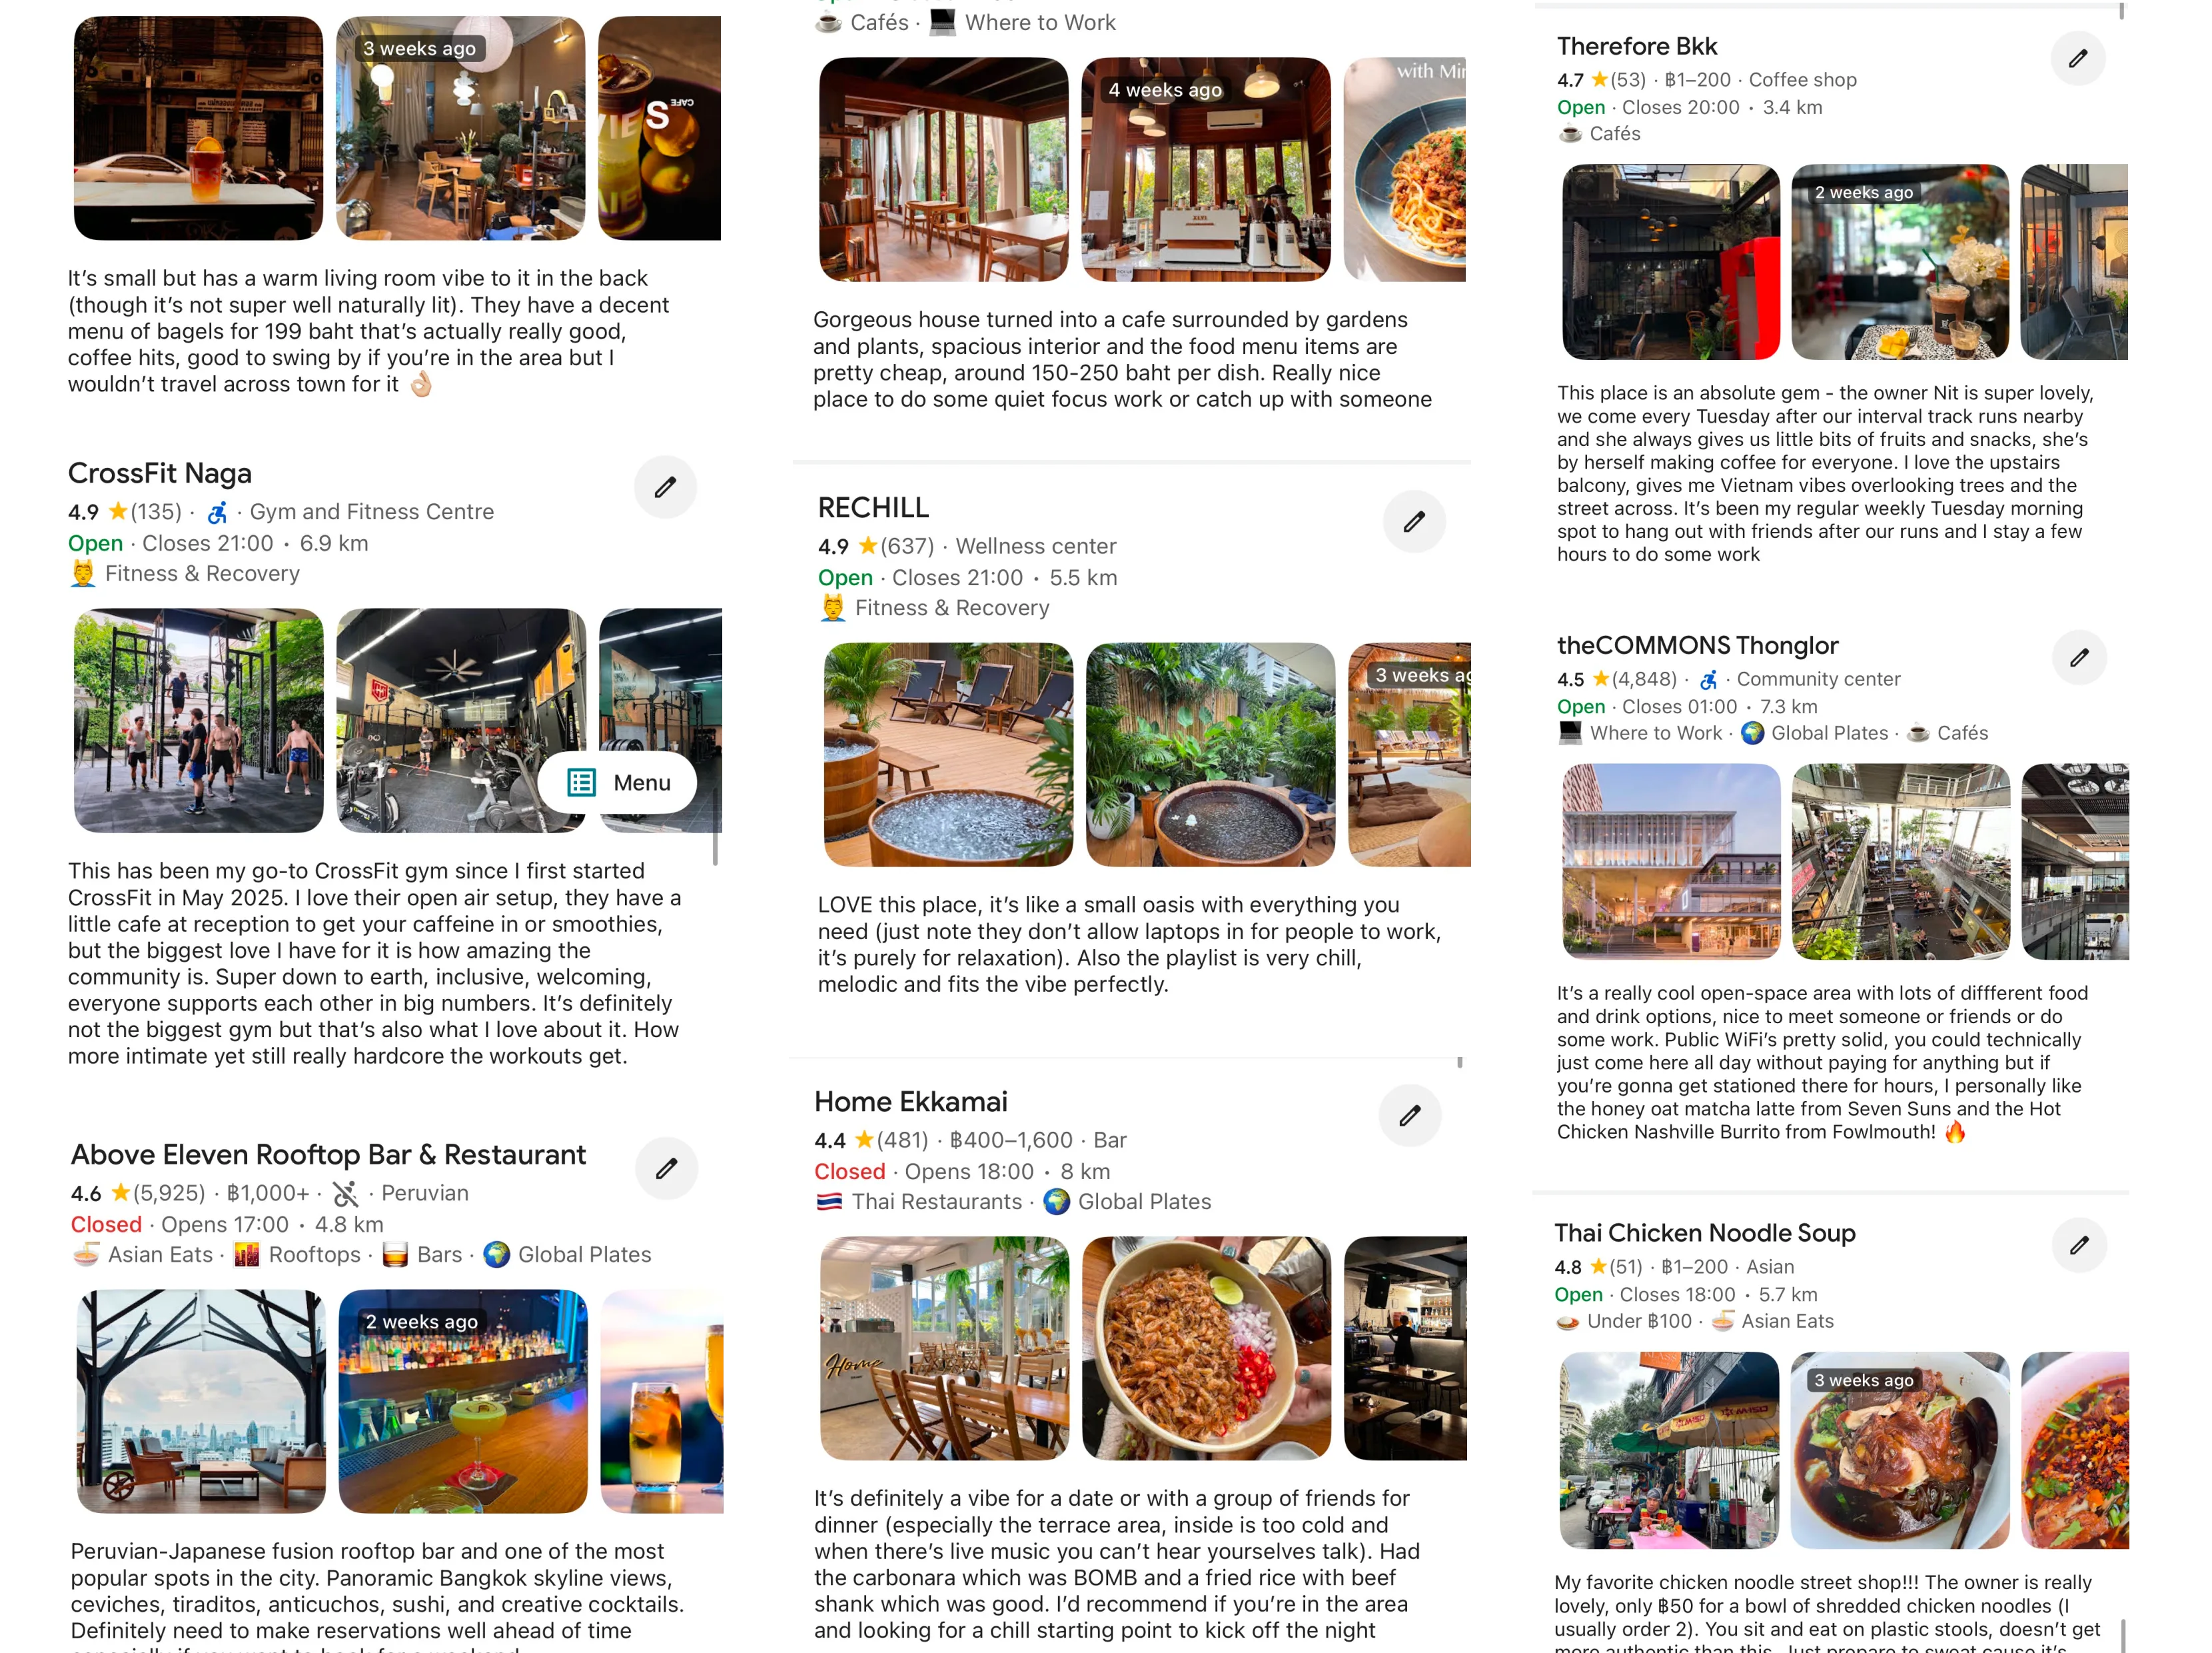Image resolution: width=2212 pixels, height=1653 pixels.
Task: Open the RECHILL place title
Action: [873, 507]
